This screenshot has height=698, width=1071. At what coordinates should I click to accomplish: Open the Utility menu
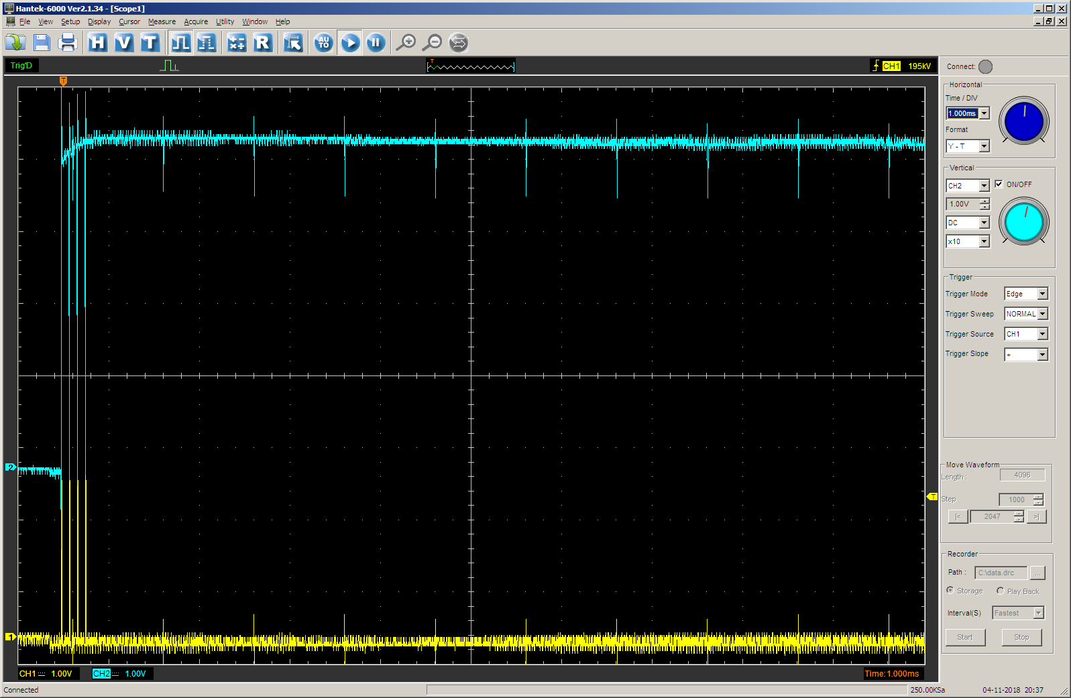coord(225,21)
